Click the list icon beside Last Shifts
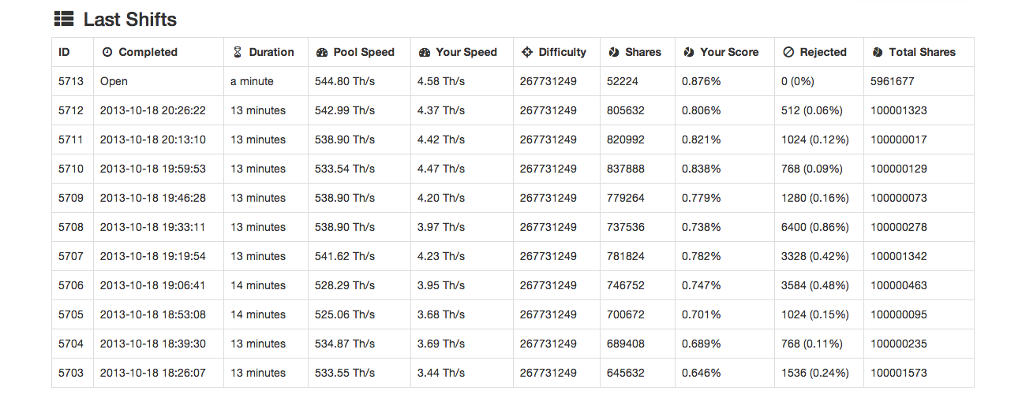The width and height of the screenshot is (1022, 409). point(63,19)
